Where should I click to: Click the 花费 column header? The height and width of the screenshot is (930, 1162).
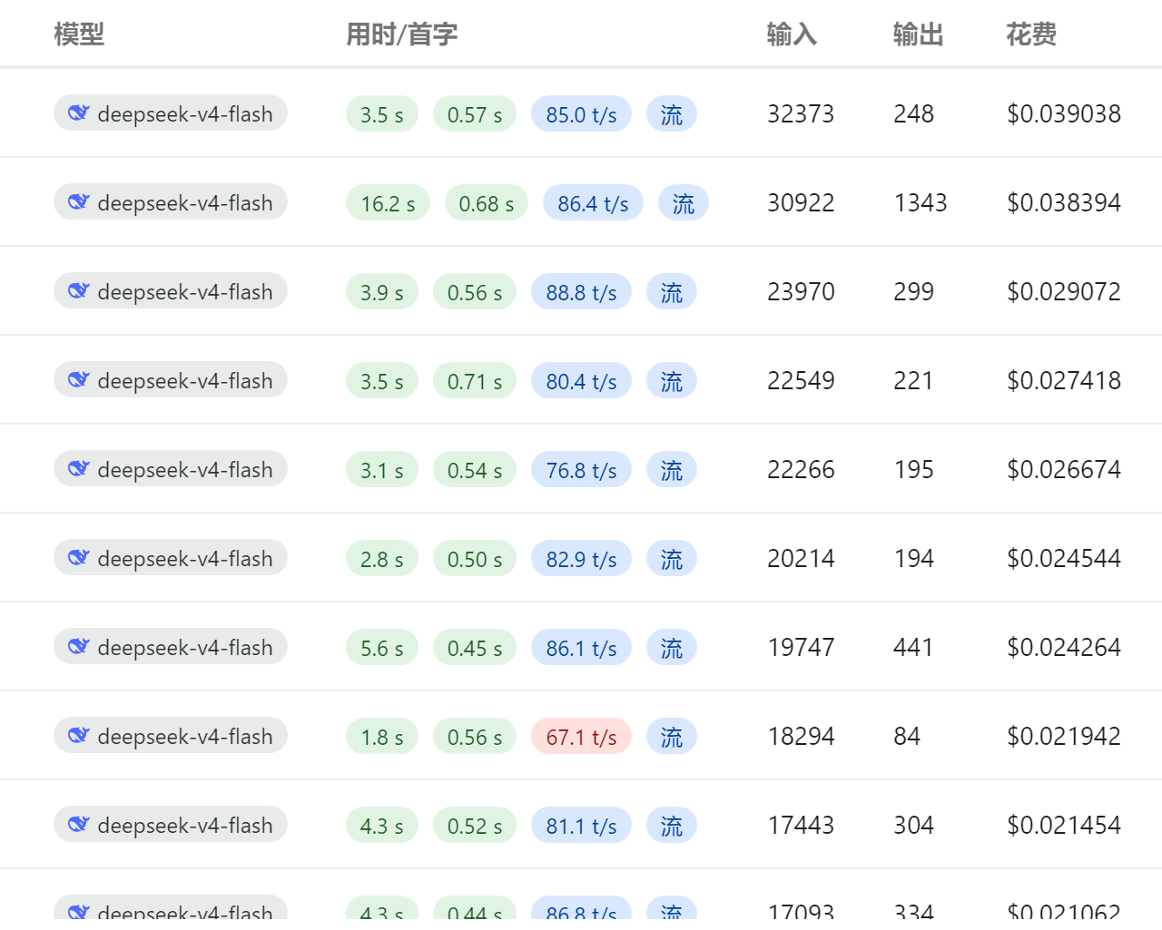(x=1031, y=34)
